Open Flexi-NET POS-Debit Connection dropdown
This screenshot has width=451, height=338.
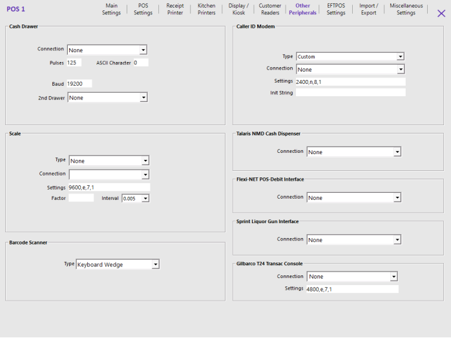354,197
